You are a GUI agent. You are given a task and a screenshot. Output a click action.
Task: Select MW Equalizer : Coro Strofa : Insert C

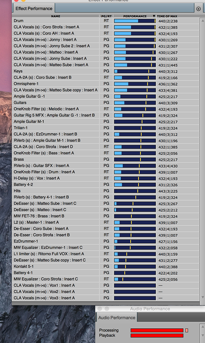click(x=46, y=279)
